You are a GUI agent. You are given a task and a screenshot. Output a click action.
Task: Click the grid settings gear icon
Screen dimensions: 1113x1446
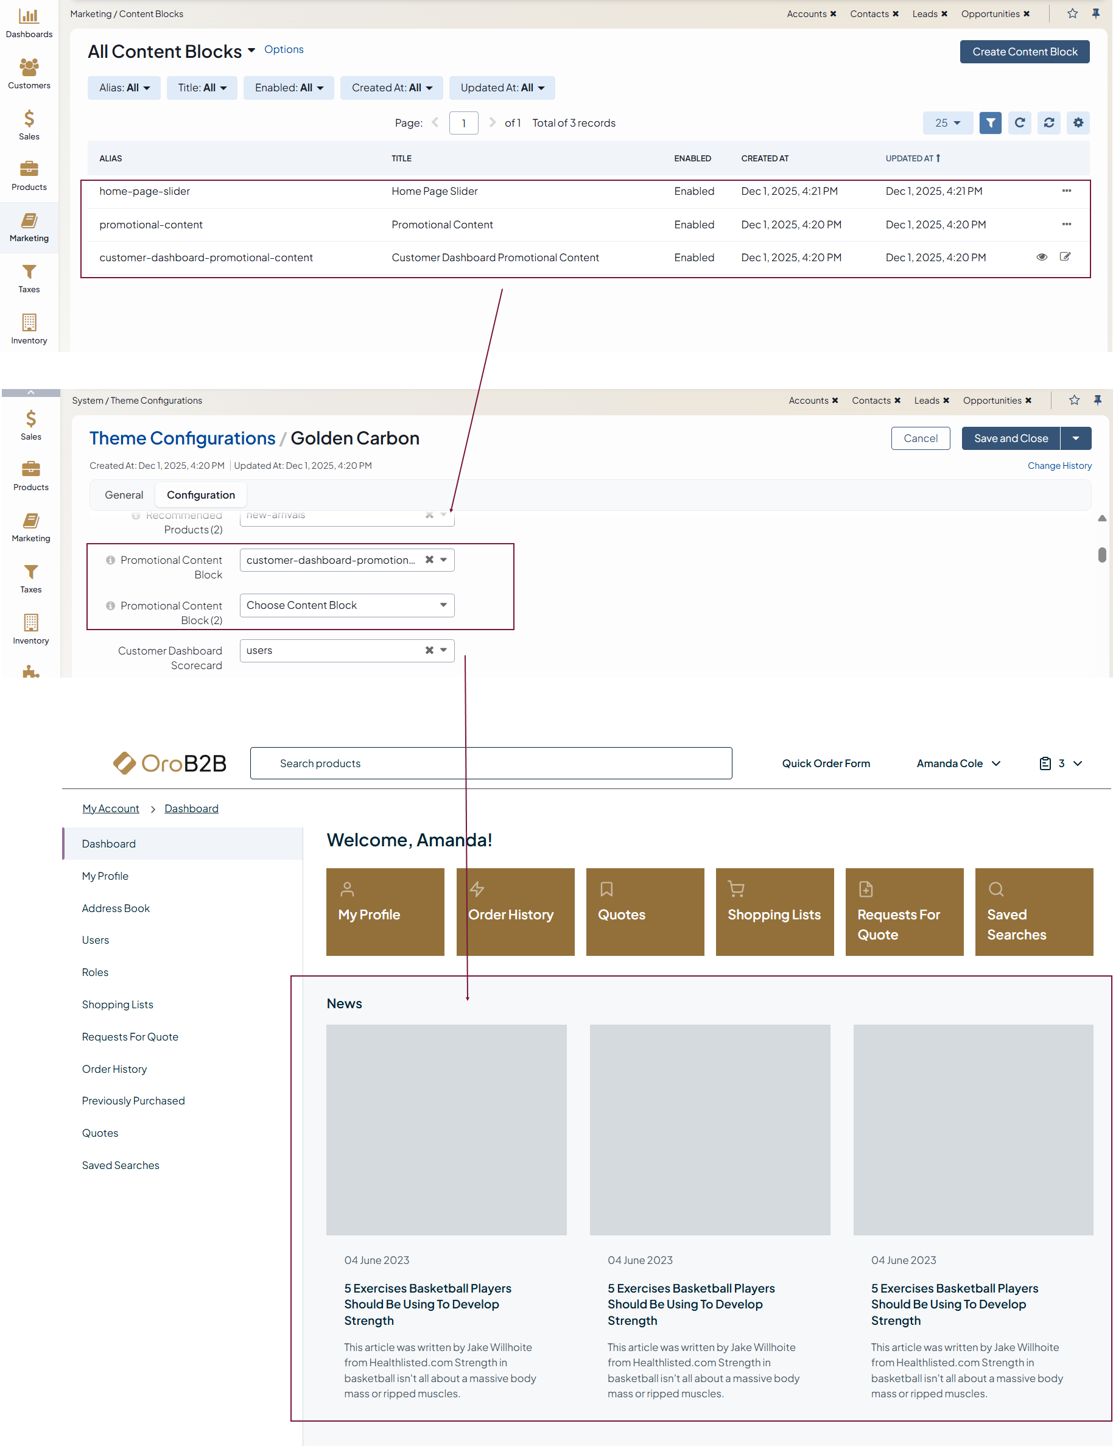[x=1078, y=123]
